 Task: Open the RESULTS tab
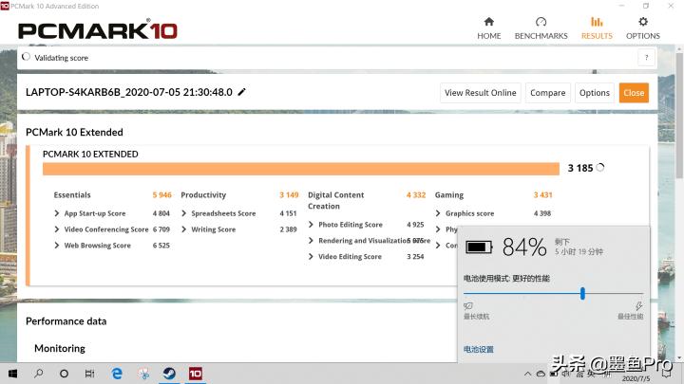pos(597,28)
